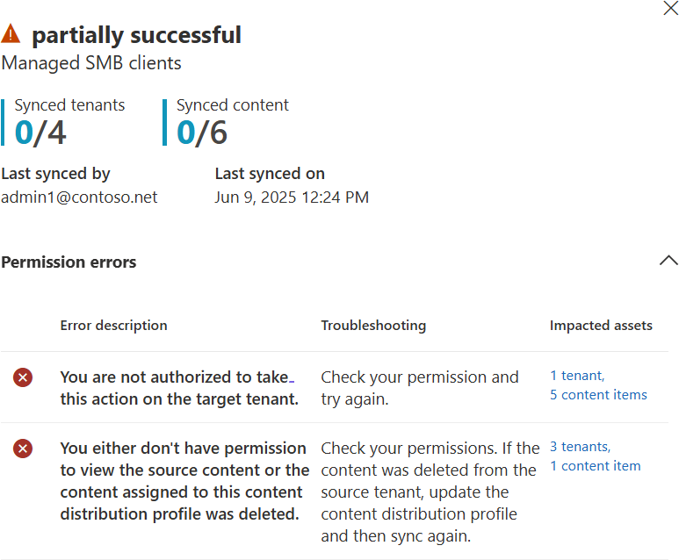
Task: Open the '1 tenant,' impacted assets link
Action: click(577, 375)
